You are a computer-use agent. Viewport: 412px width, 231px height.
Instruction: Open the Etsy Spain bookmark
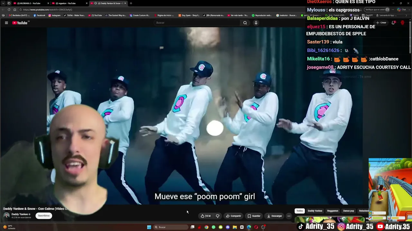tap(189, 15)
